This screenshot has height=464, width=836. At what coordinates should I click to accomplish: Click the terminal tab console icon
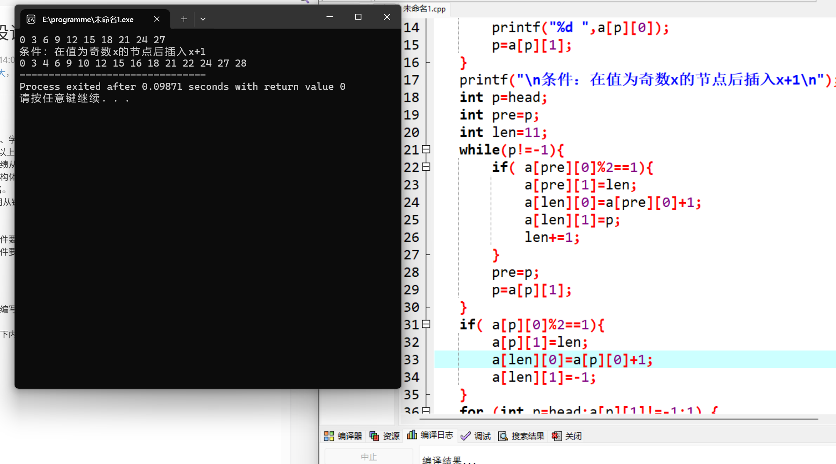pyautogui.click(x=31, y=19)
